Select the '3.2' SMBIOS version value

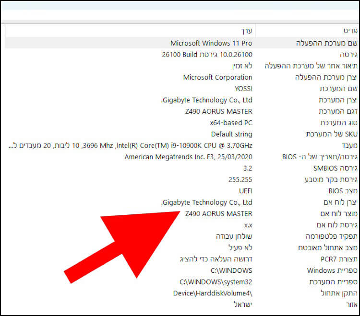(248, 168)
